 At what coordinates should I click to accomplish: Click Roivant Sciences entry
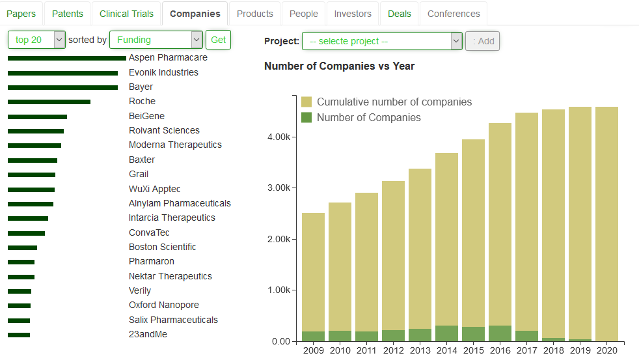pyautogui.click(x=164, y=130)
